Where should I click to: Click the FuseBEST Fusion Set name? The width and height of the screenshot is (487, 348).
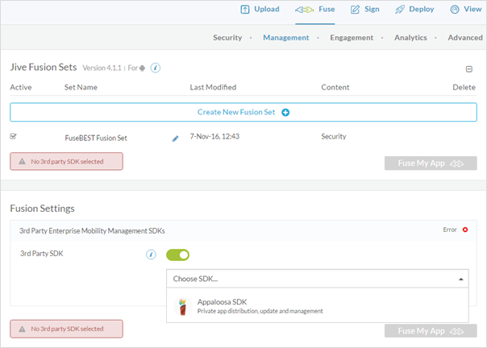[x=96, y=138]
